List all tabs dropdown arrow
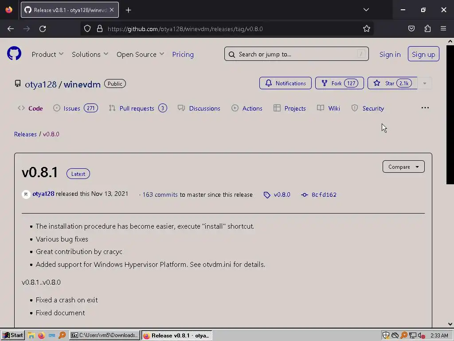 click(366, 10)
